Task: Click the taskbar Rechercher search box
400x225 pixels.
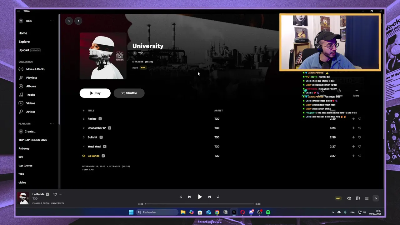Action: point(157,212)
